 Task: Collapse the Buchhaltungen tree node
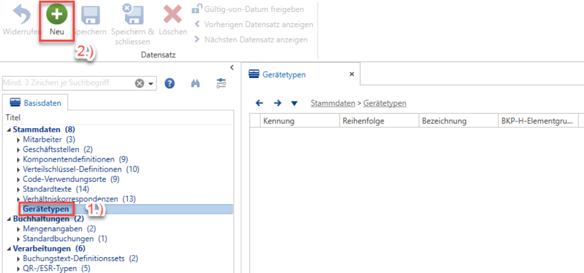coord(9,219)
